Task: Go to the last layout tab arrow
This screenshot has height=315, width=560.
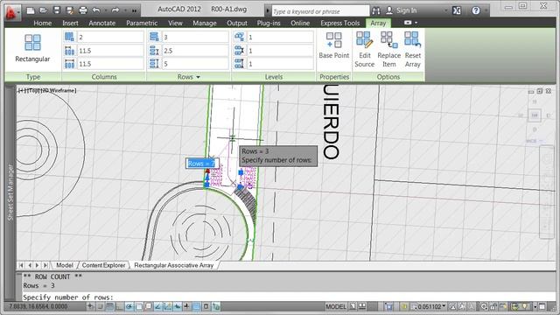Action: coord(45,265)
